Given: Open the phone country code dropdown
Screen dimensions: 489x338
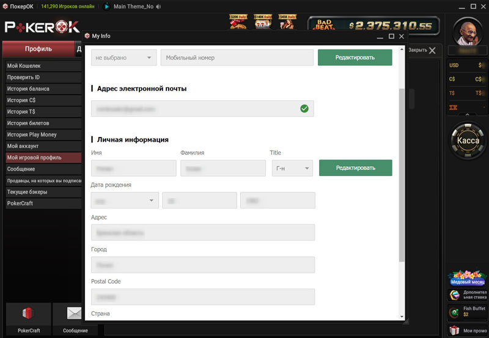Looking at the screenshot, I should [x=124, y=58].
